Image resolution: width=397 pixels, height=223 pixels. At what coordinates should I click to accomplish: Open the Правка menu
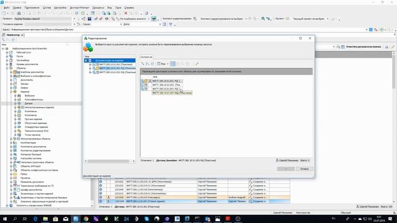point(17,7)
